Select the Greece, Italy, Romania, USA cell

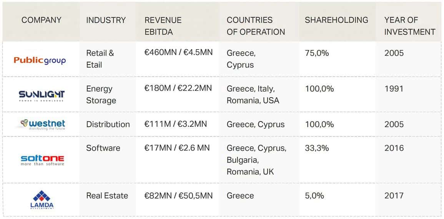(x=253, y=95)
